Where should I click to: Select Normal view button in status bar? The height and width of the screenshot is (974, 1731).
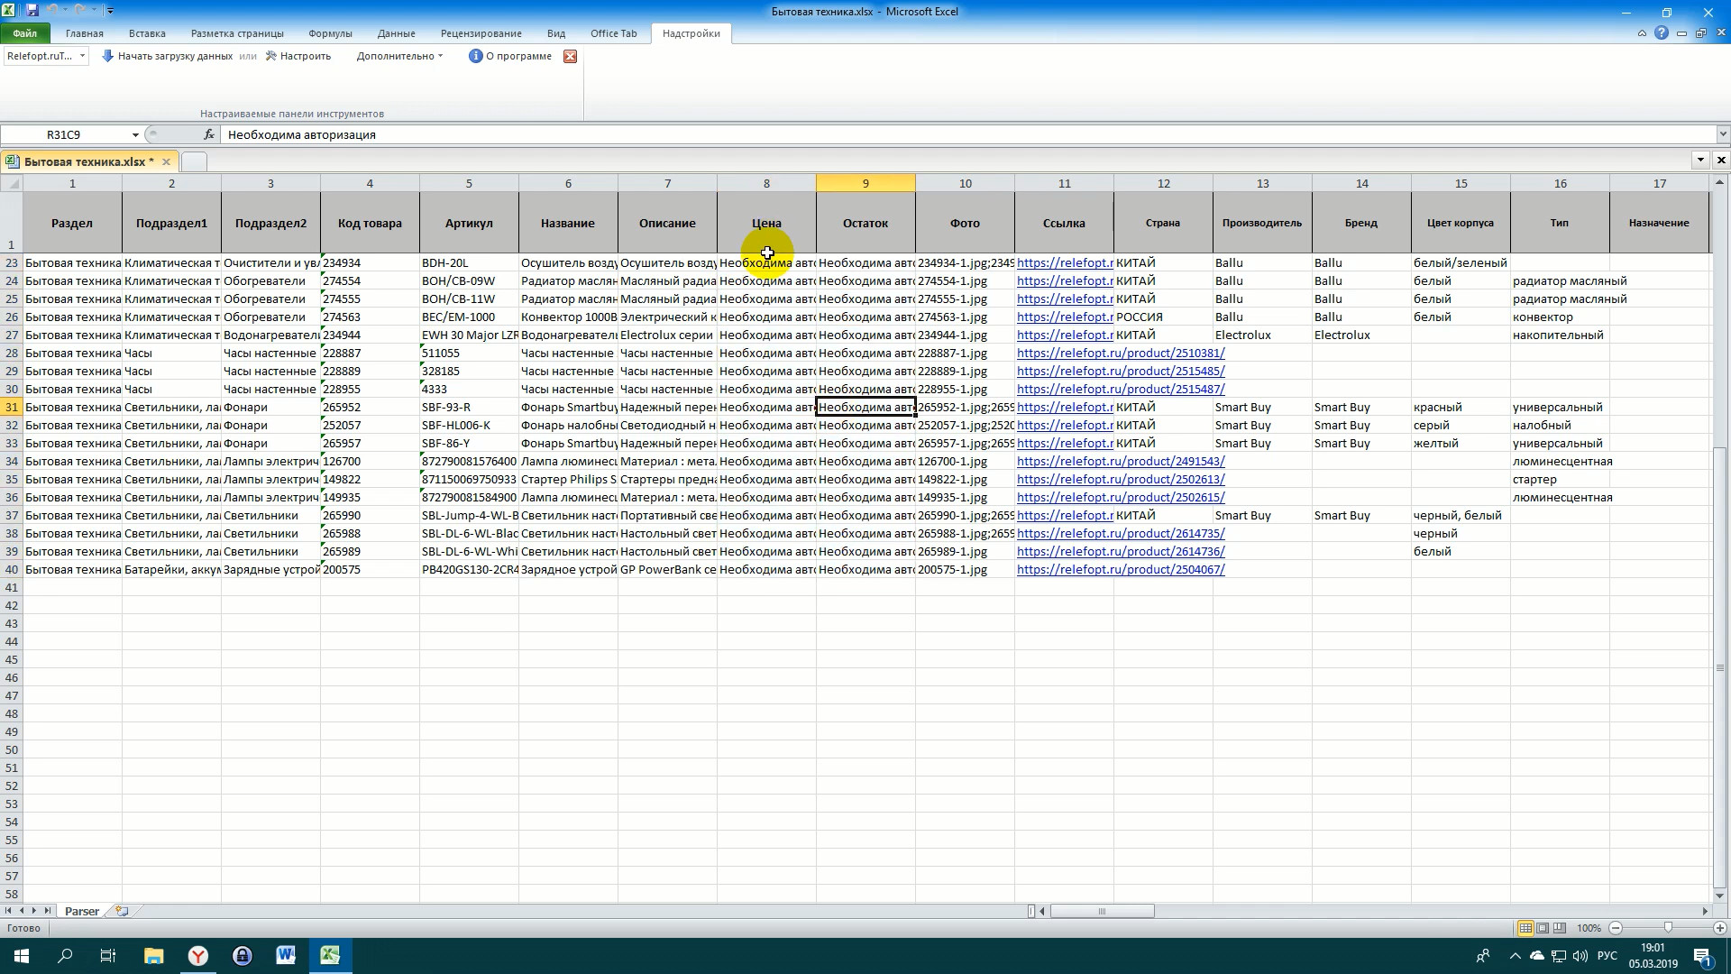click(x=1525, y=928)
